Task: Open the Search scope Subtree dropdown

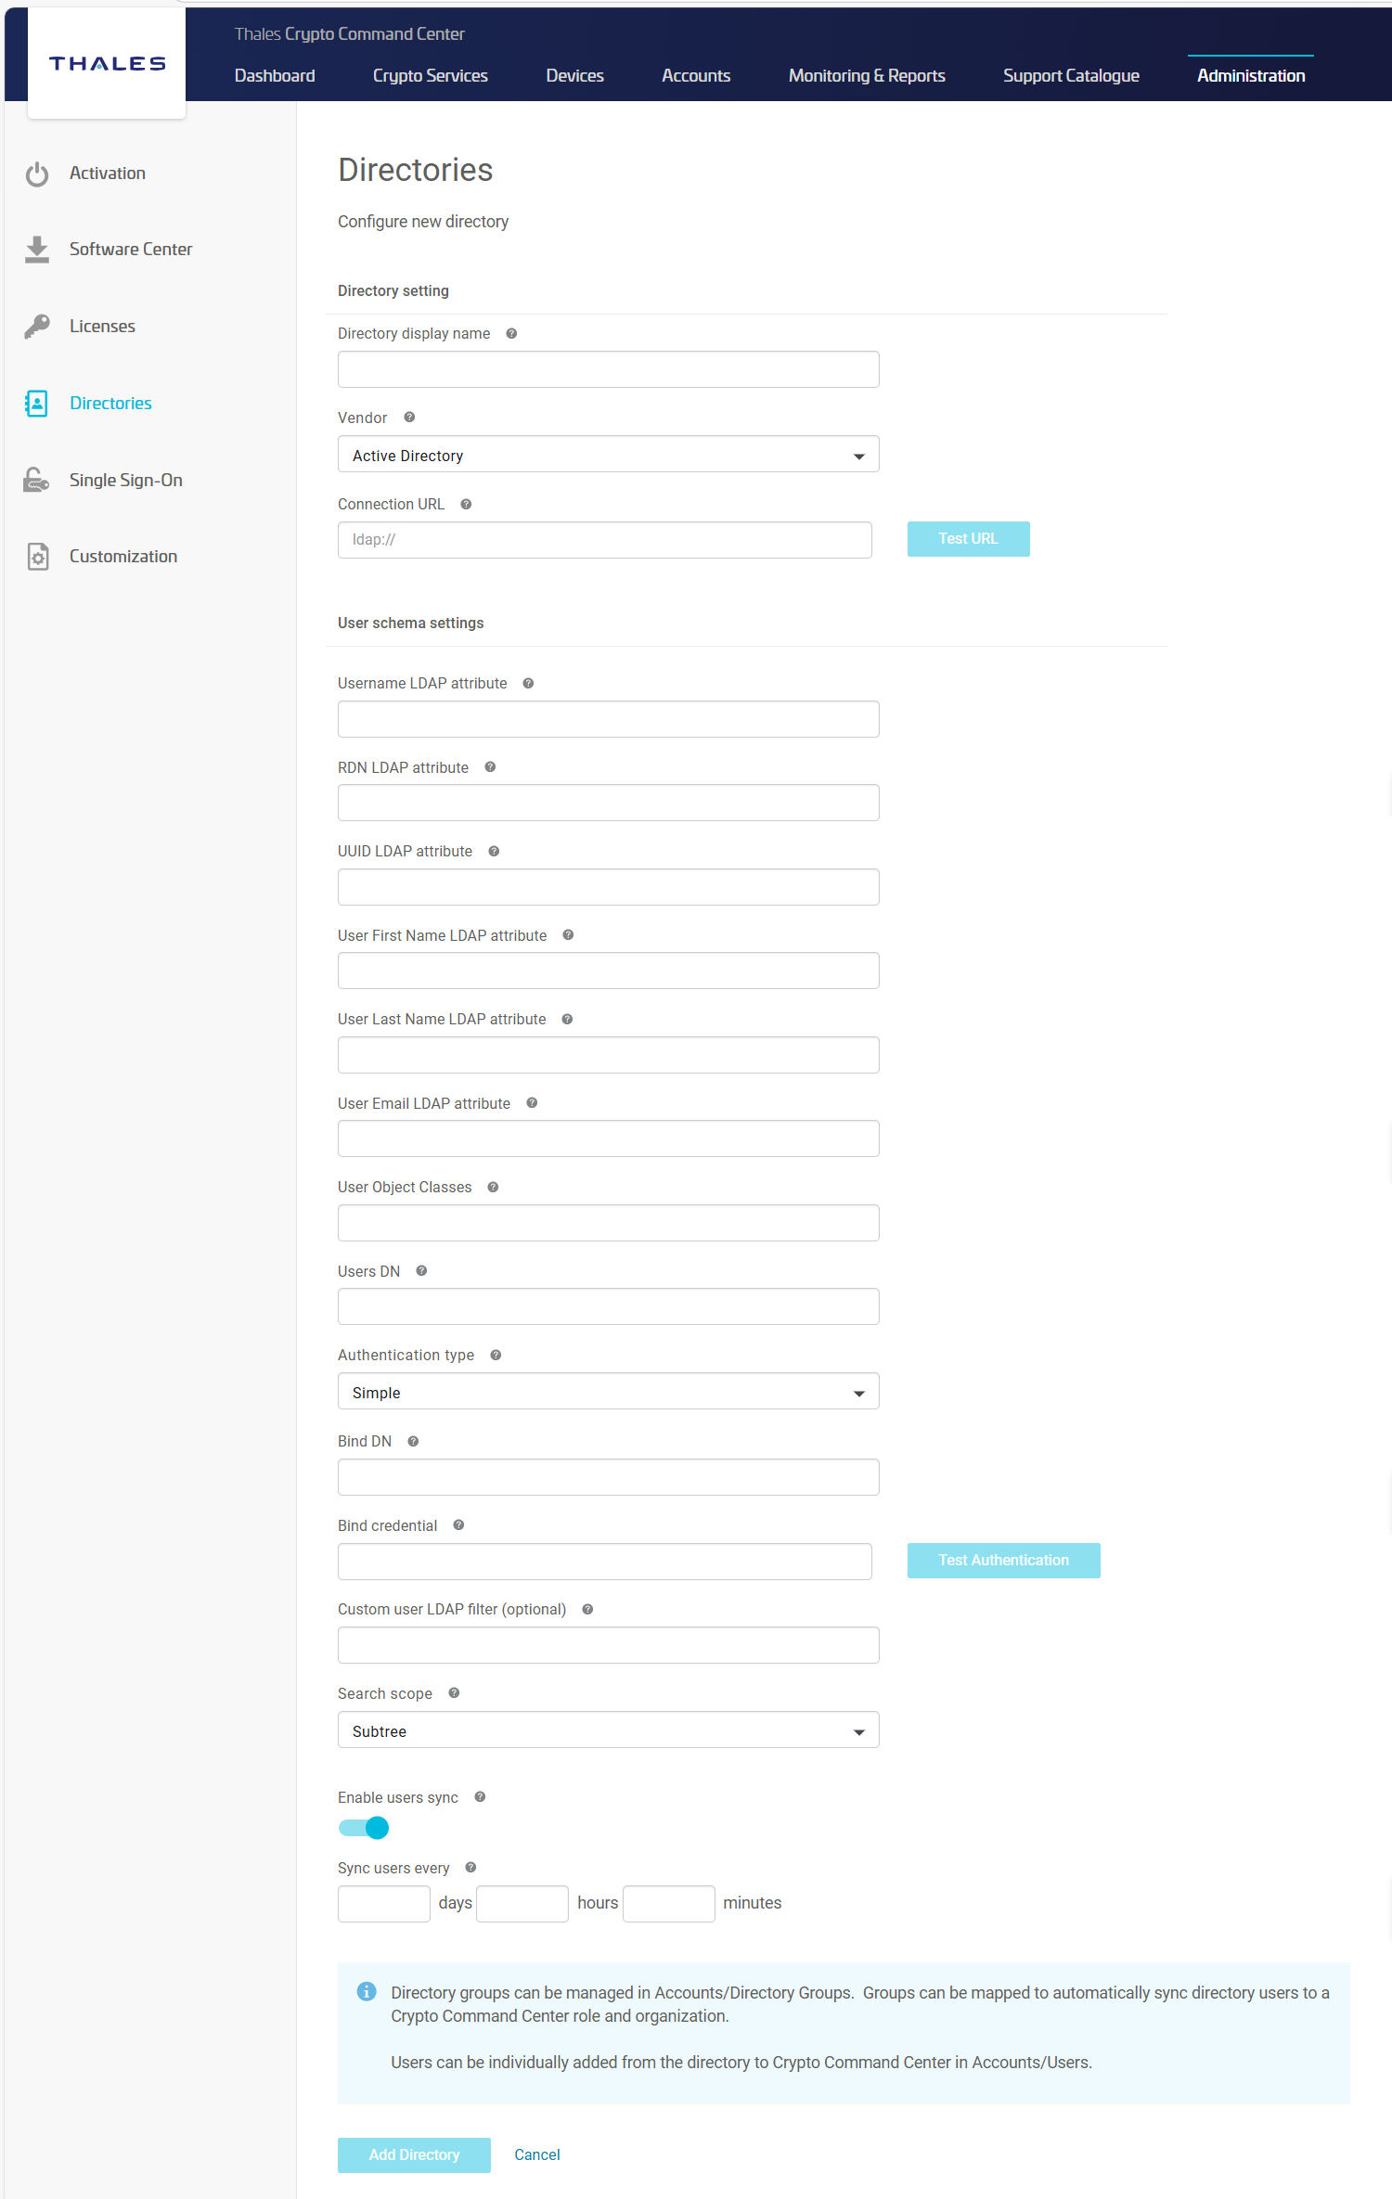Action: point(608,1731)
